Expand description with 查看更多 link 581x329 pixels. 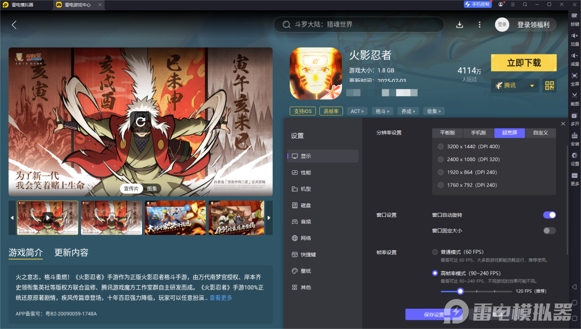[221, 298]
